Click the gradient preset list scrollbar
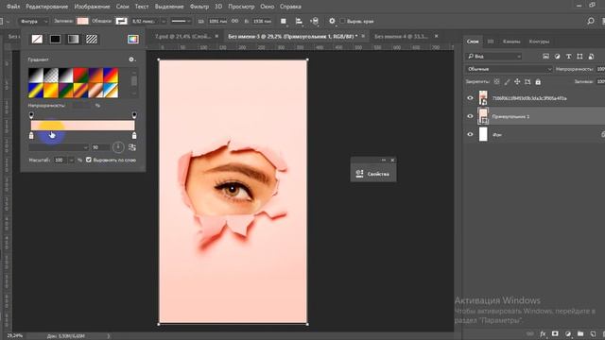Screen dimensions: 605x340 [x=134, y=81]
